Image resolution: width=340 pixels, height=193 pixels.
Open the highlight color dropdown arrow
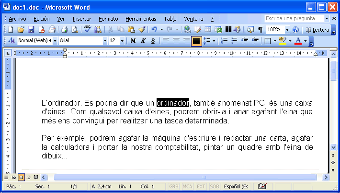[x=290, y=41]
